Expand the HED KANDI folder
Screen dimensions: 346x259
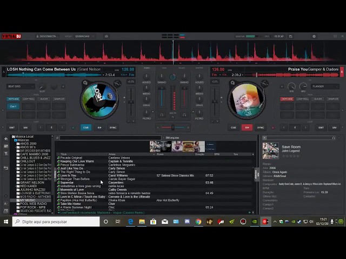16,186
